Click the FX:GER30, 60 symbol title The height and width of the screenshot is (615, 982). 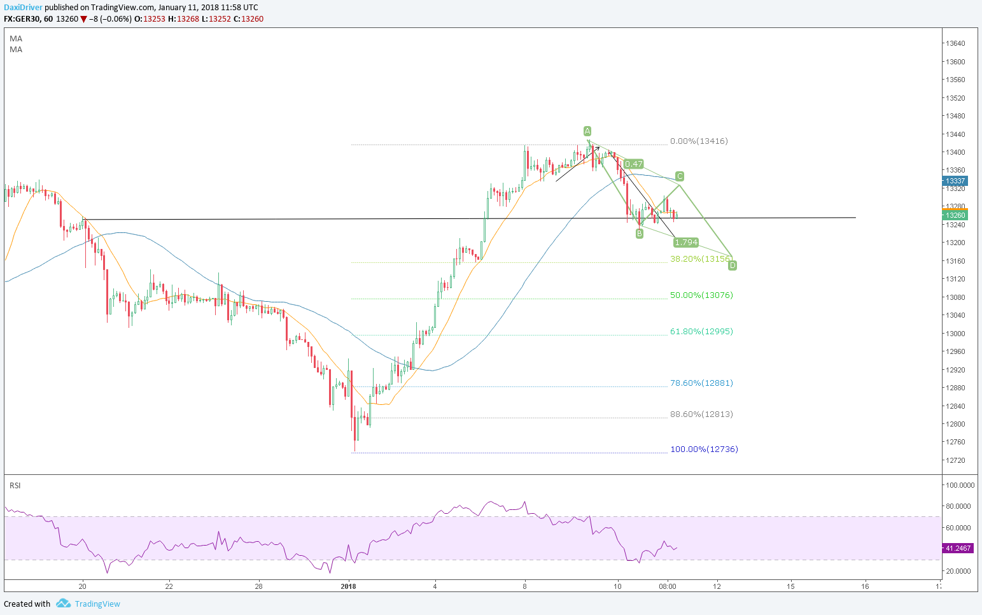click(29, 19)
